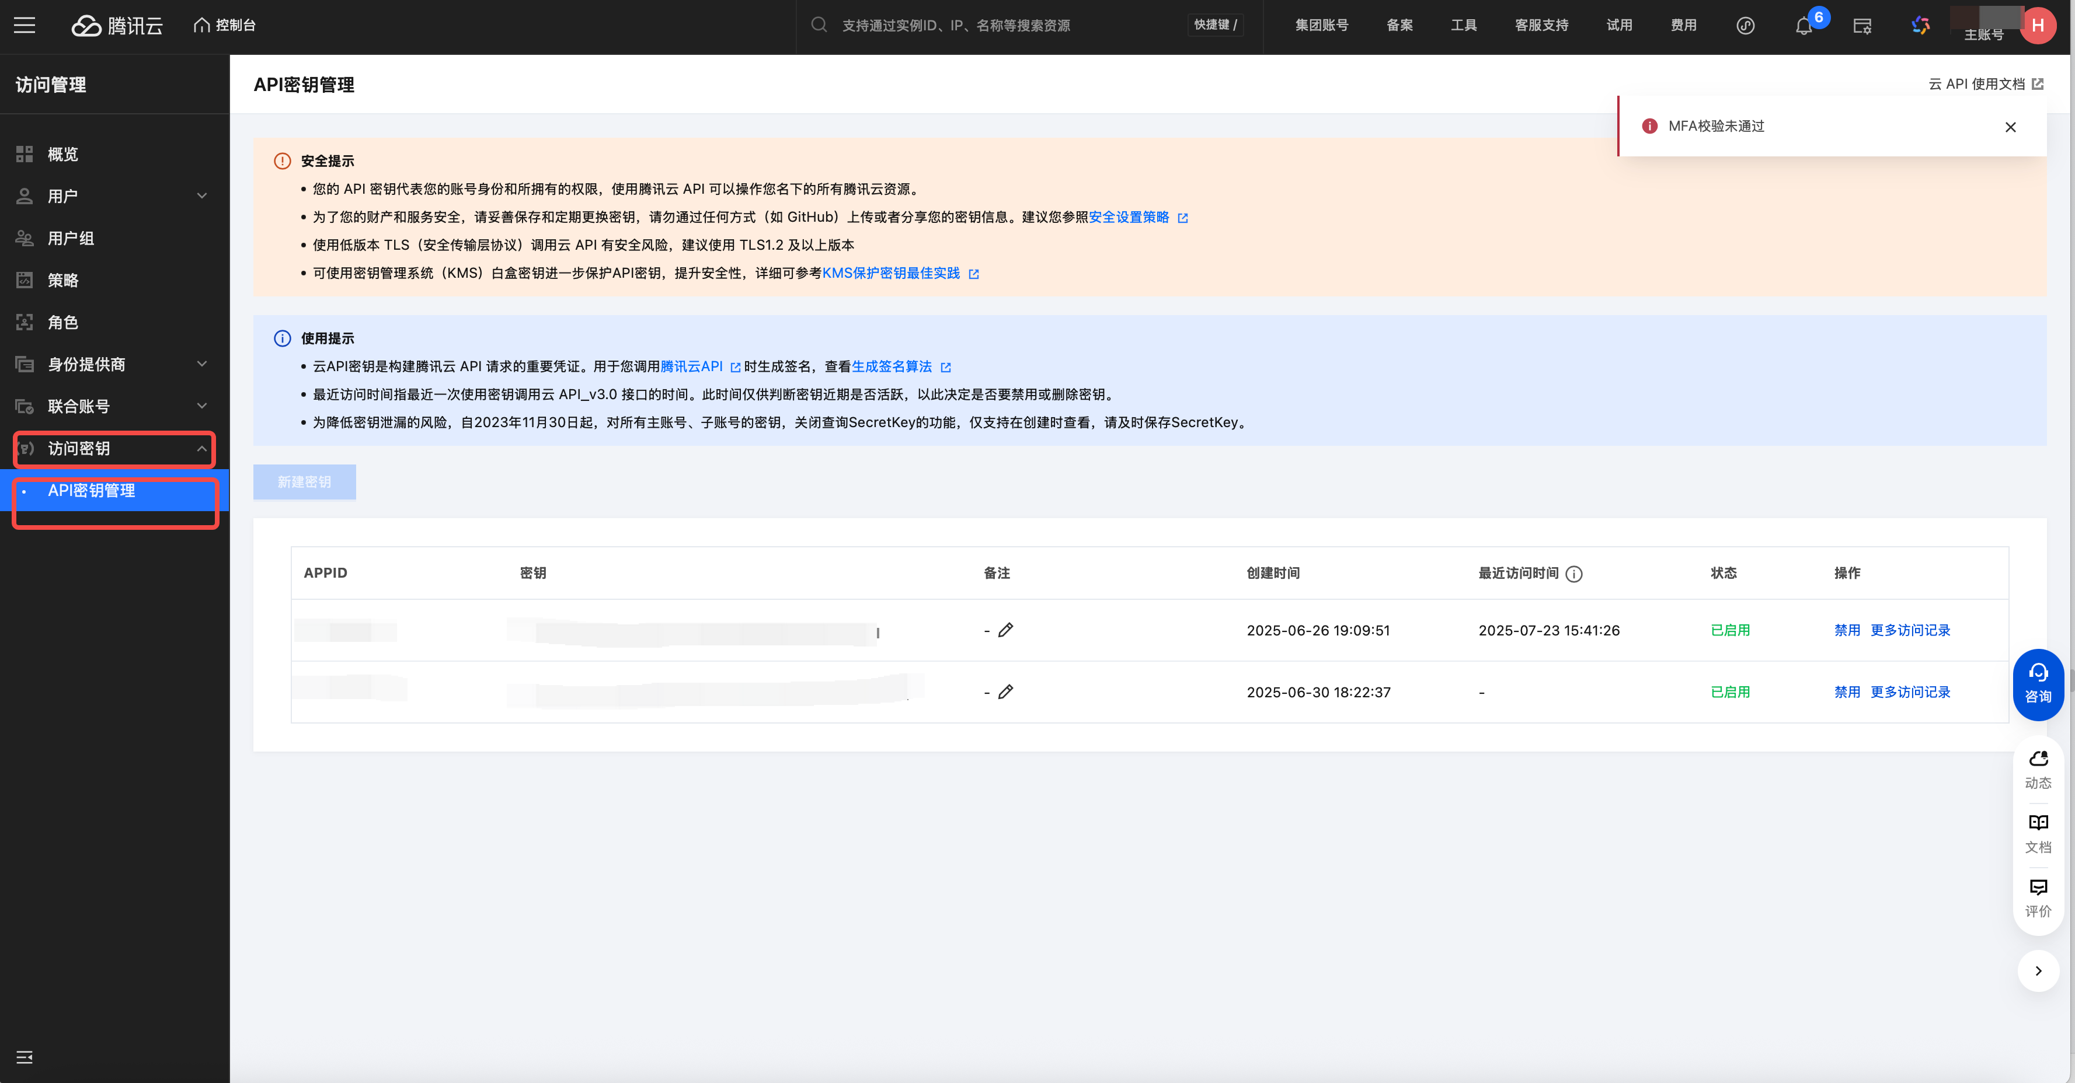This screenshot has height=1083, width=2075.
Task: Open 更多访问记录 for second key
Action: pyautogui.click(x=1910, y=691)
